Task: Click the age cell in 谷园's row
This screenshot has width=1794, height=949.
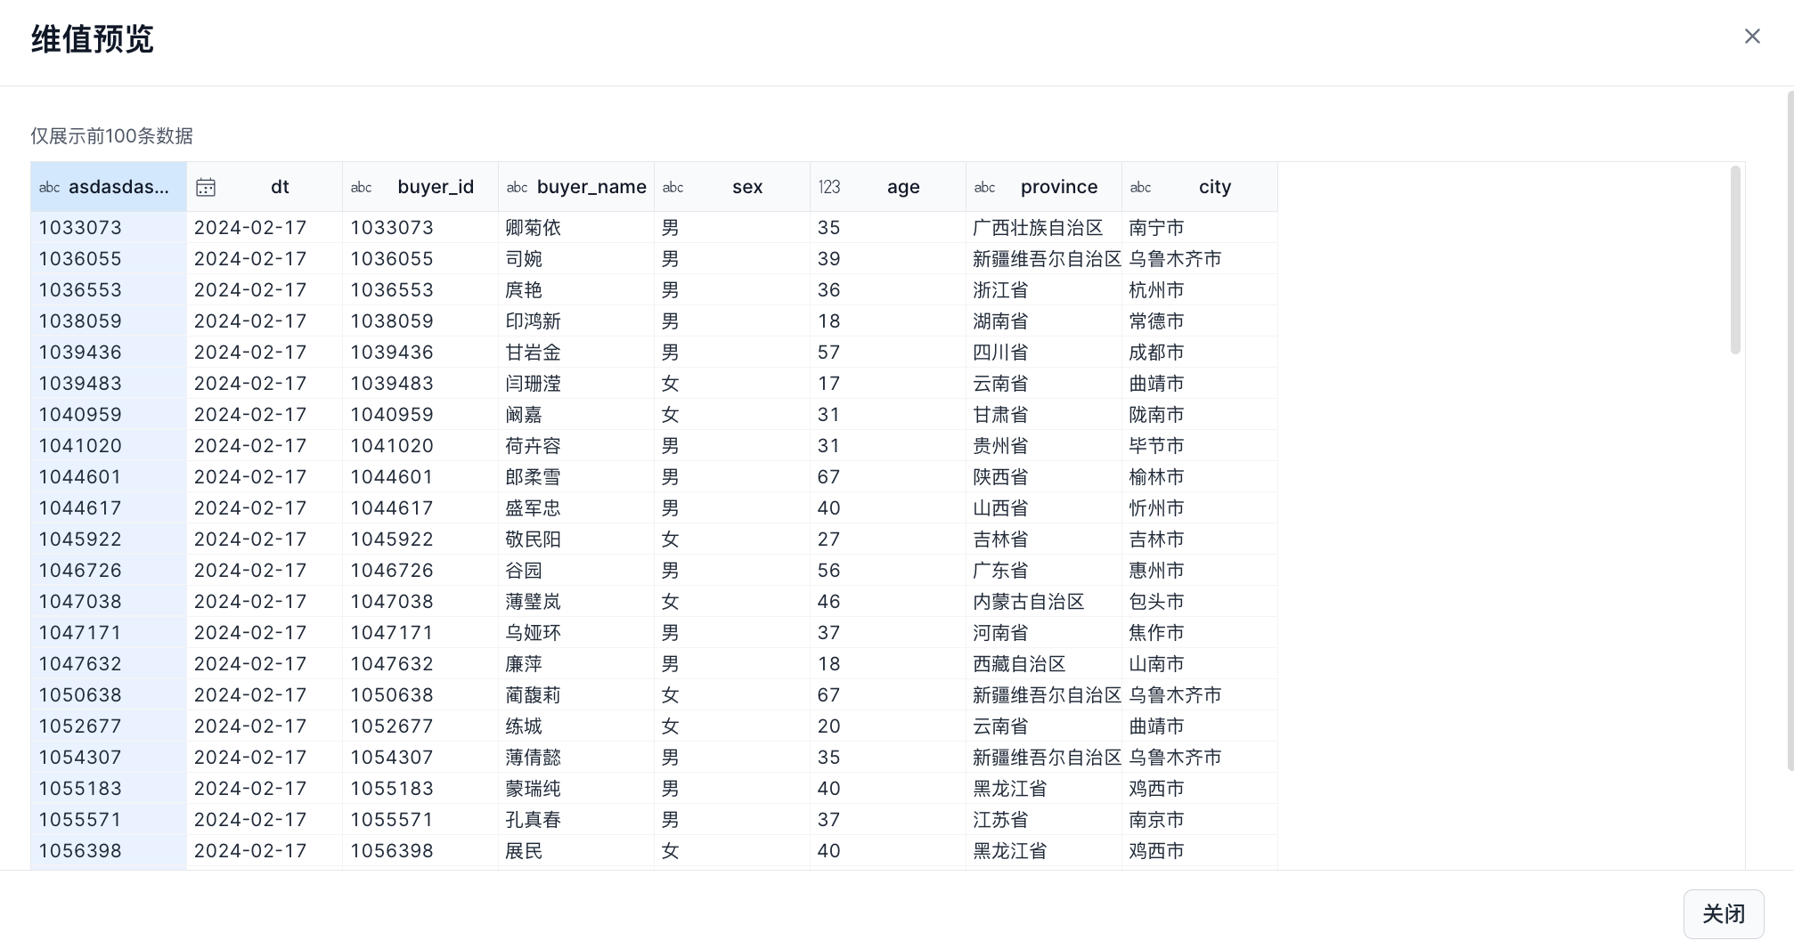Action: 828,571
